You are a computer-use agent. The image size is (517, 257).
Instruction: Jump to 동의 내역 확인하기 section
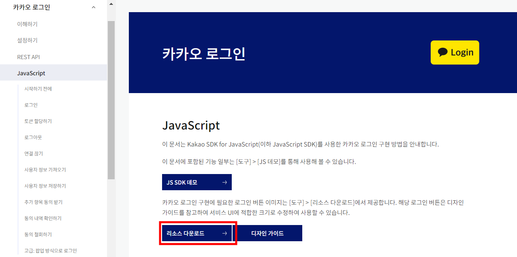43,218
